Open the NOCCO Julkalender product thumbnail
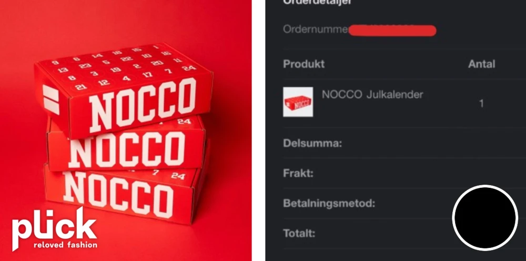The width and height of the screenshot is (526, 261). point(298,102)
